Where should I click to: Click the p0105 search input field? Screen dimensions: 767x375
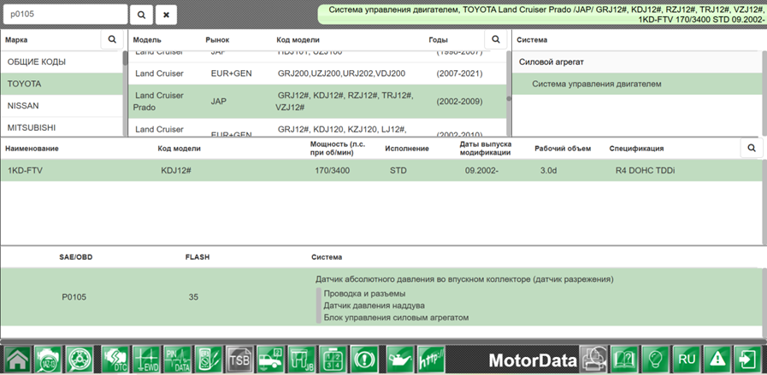click(x=65, y=15)
